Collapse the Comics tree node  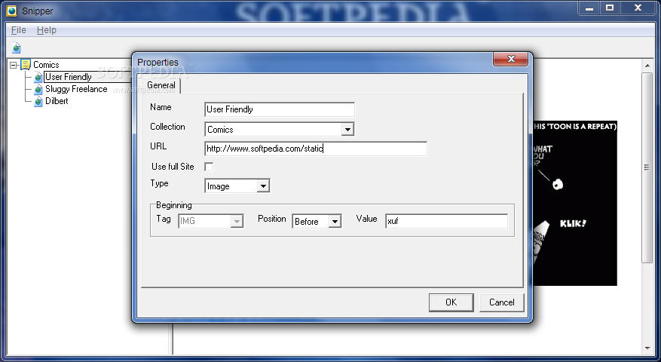[x=14, y=65]
